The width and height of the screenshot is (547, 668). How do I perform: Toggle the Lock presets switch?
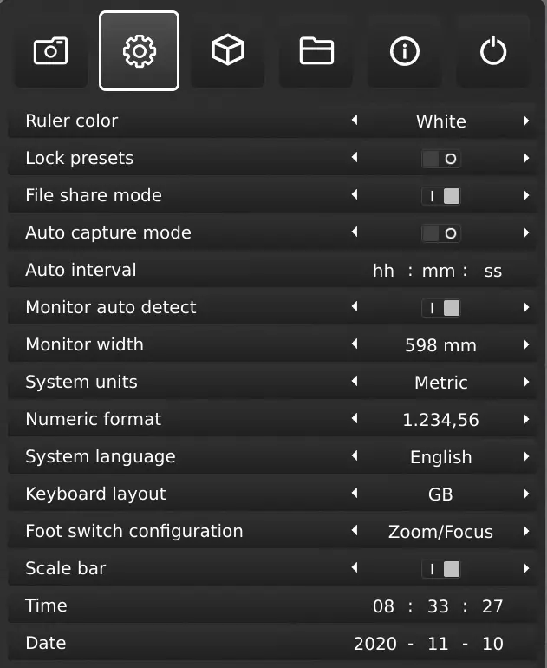(440, 159)
